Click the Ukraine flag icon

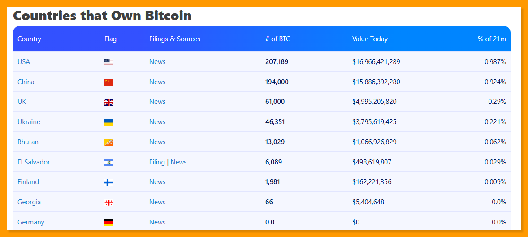click(109, 122)
